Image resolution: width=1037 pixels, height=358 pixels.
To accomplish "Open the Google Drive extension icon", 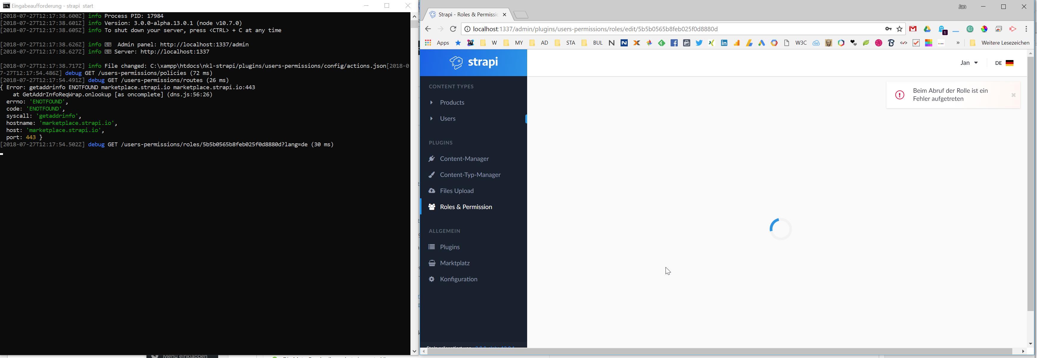I will [927, 29].
